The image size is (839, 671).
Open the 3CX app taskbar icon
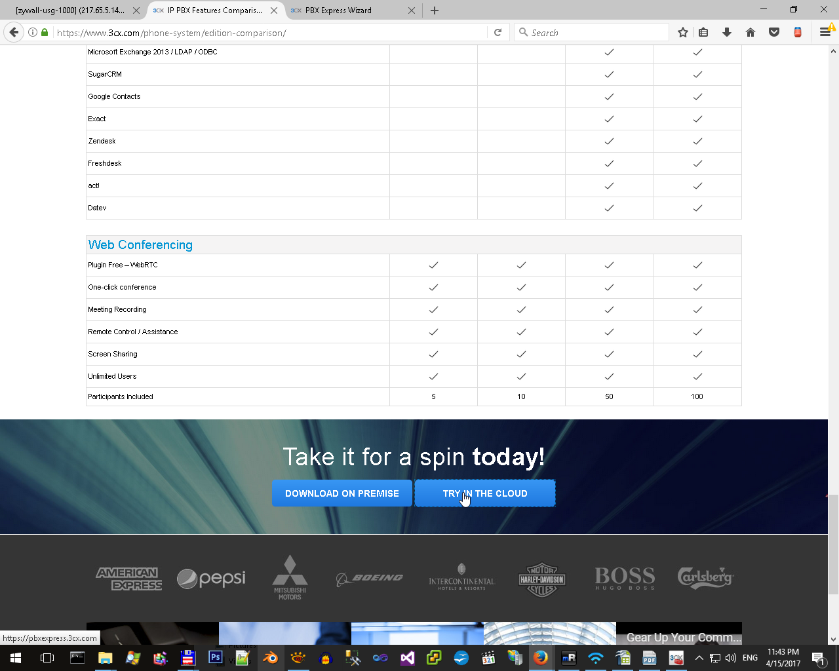point(676,658)
